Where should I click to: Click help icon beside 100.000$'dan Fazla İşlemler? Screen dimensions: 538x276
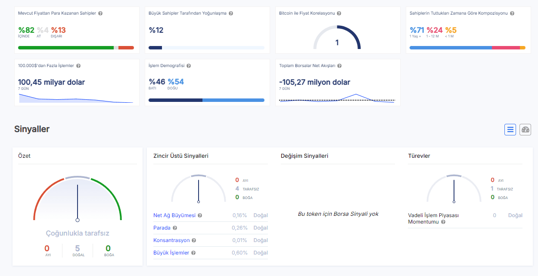(x=78, y=66)
